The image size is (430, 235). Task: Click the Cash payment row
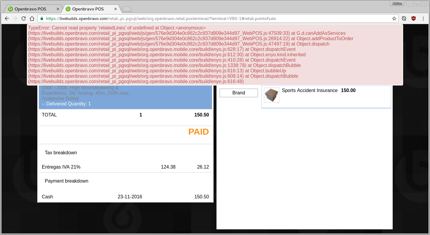coord(125,197)
